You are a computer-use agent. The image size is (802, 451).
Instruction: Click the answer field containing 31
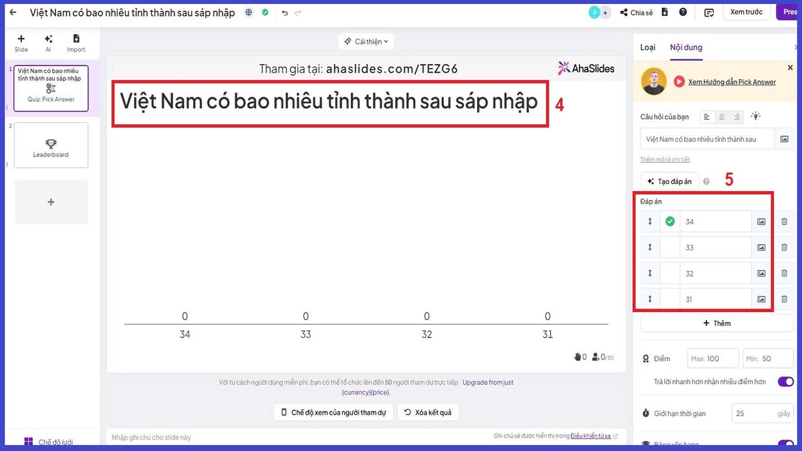(716, 299)
